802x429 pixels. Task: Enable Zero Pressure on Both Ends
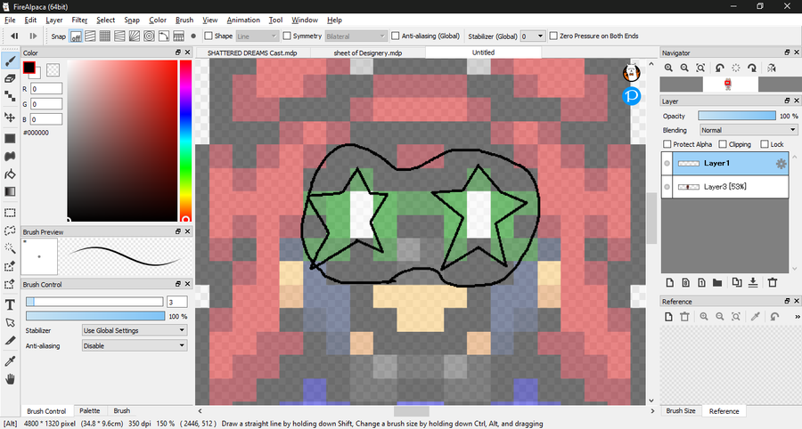pyautogui.click(x=553, y=36)
